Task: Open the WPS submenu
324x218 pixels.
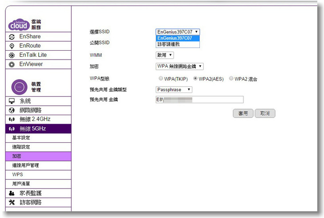Action: coord(38,174)
